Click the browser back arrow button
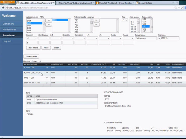 click(x=3, y=8)
